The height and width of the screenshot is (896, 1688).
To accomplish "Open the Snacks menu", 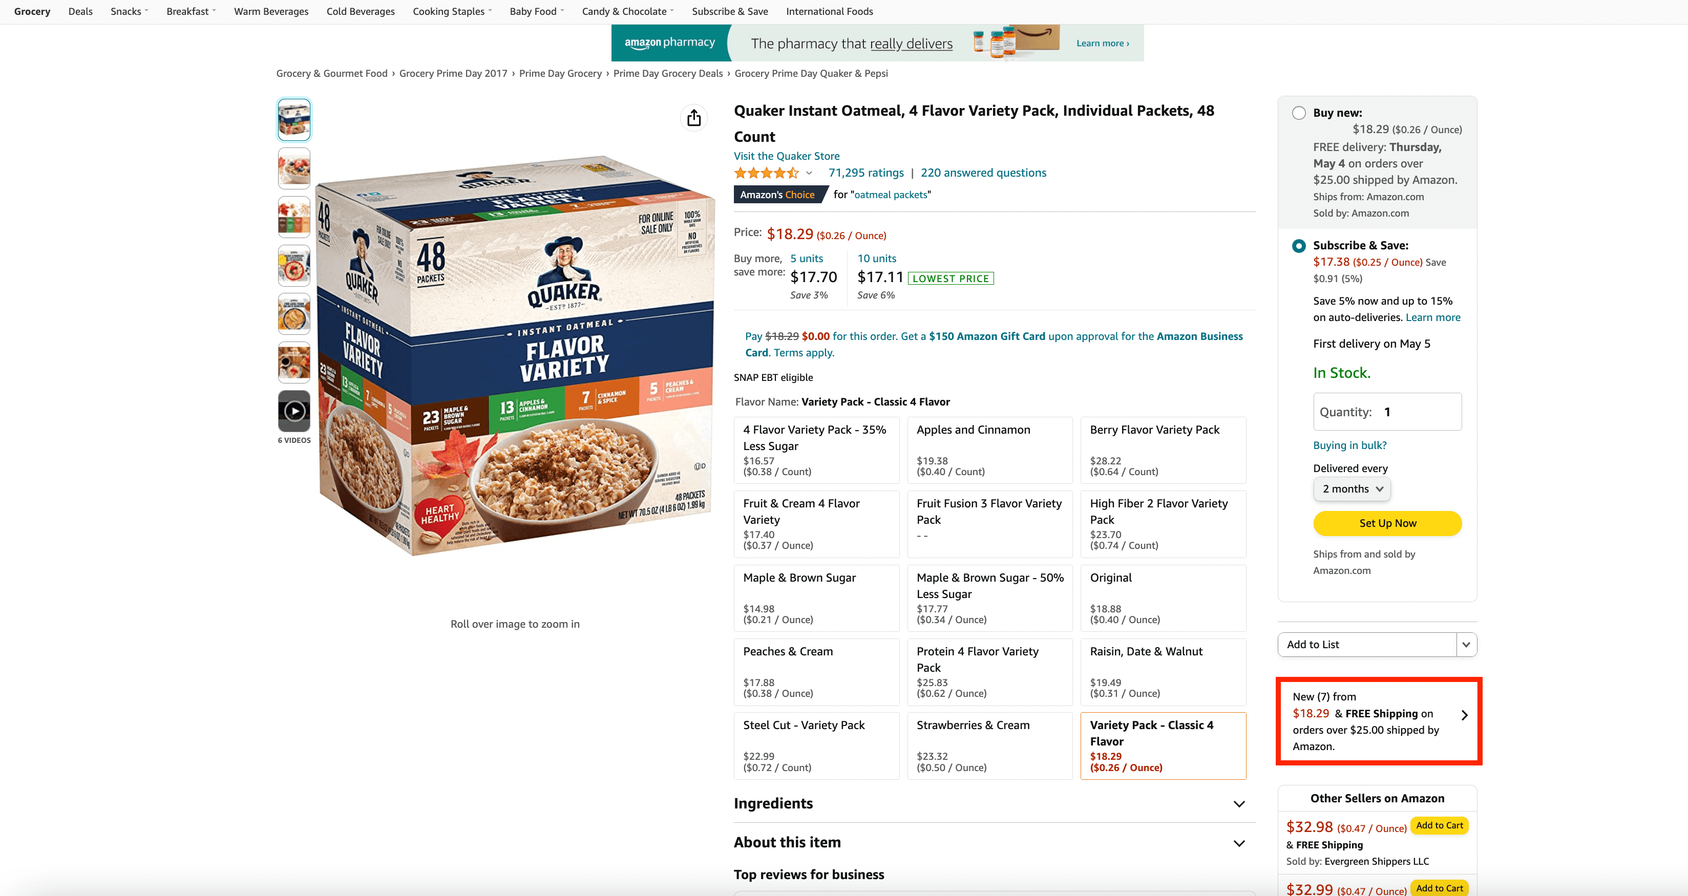I will coord(129,11).
